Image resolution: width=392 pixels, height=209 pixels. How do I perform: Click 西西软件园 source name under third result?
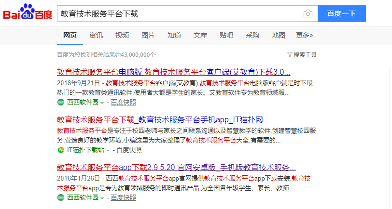point(83,197)
